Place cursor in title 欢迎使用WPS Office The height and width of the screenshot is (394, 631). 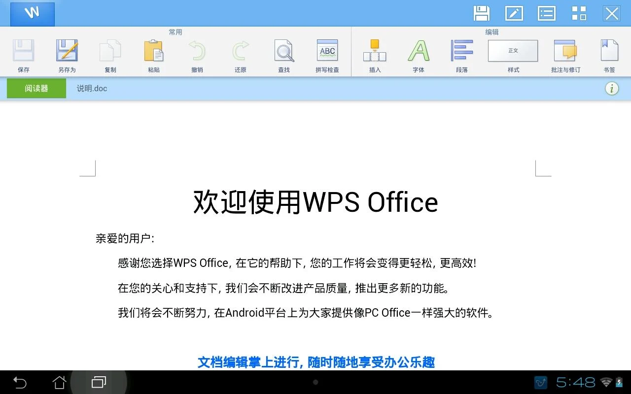(x=315, y=202)
